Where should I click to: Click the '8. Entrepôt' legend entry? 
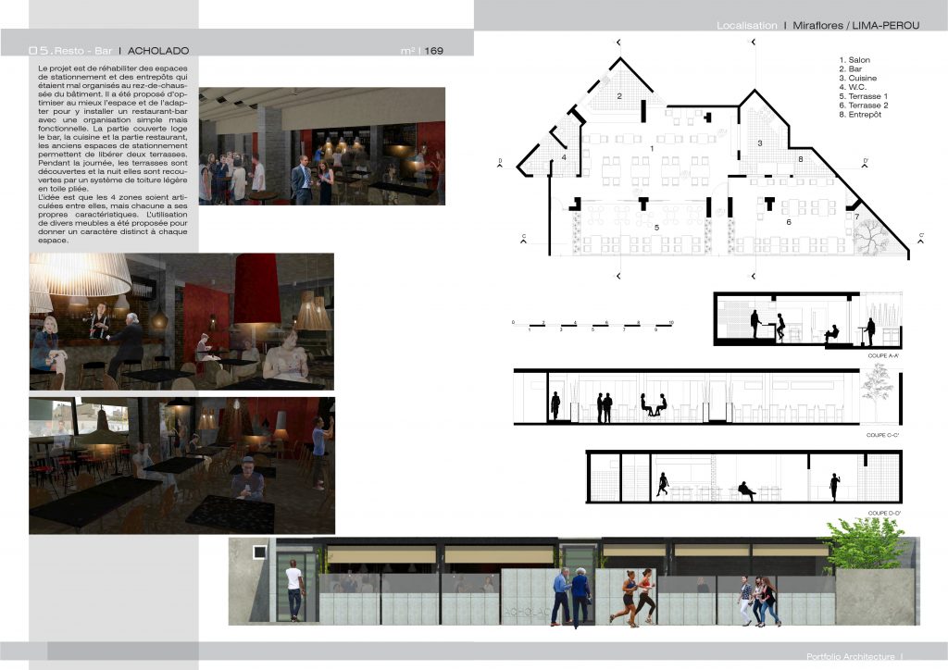click(x=859, y=115)
